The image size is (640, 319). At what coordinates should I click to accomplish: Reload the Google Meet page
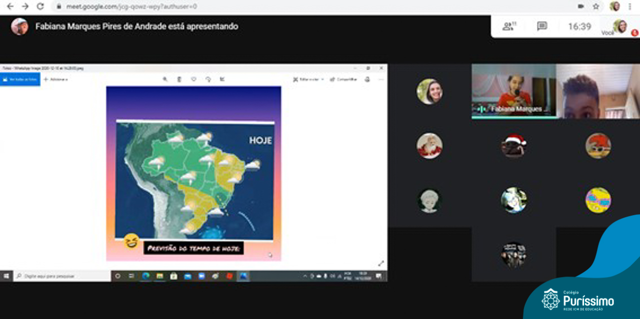point(40,6)
